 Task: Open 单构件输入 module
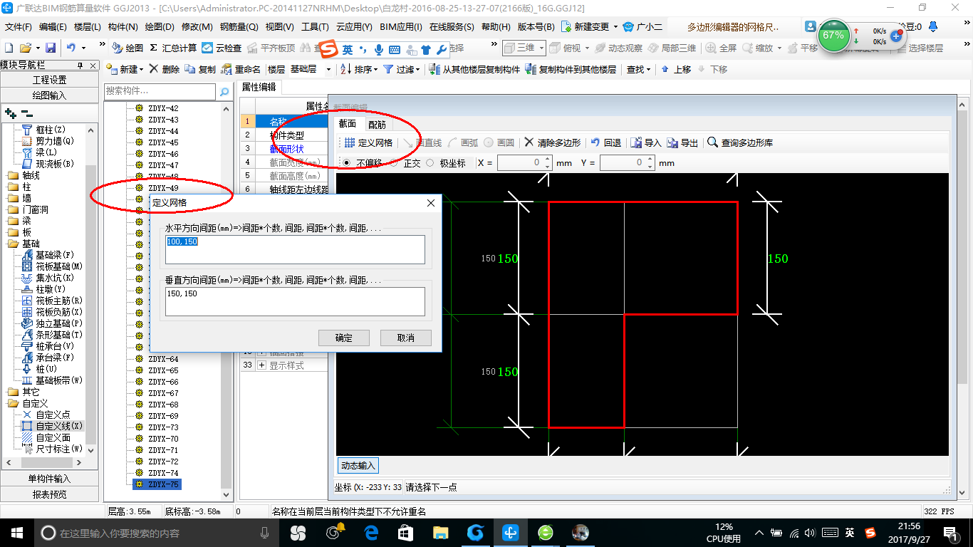click(x=50, y=479)
